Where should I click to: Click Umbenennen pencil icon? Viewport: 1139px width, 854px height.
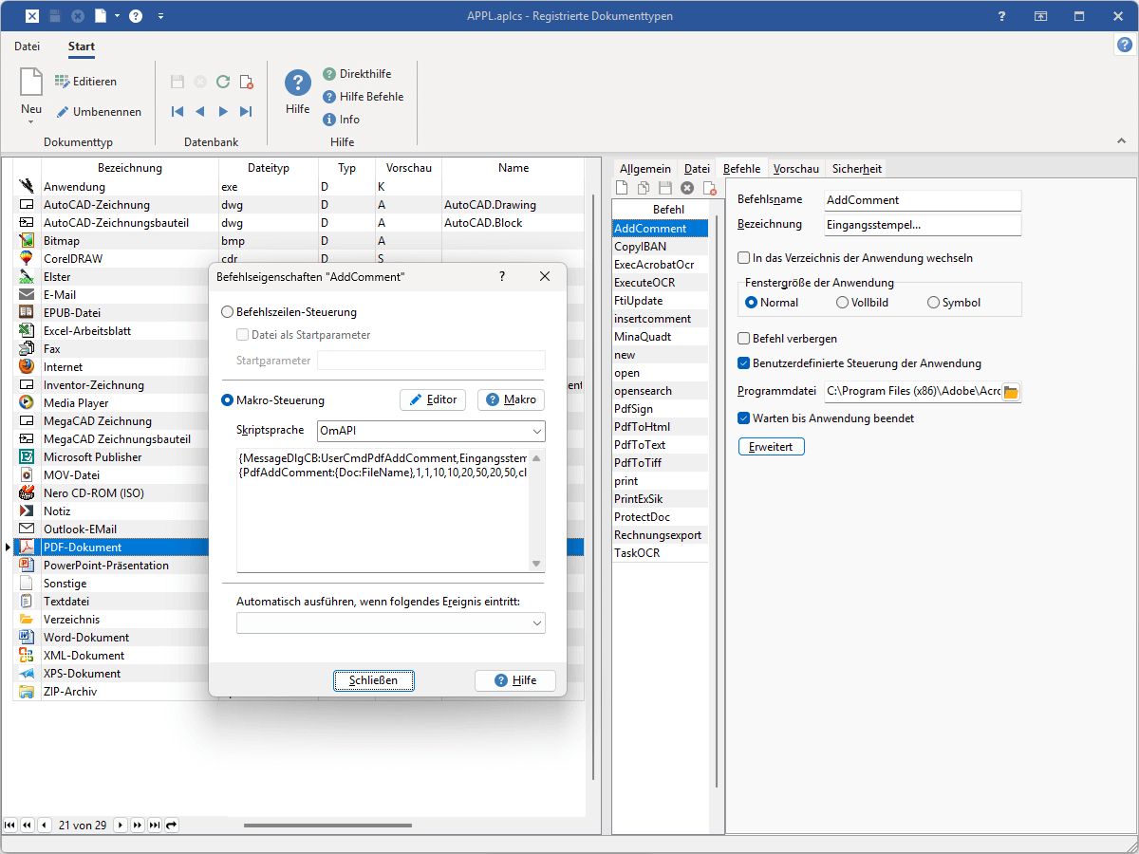(x=63, y=112)
